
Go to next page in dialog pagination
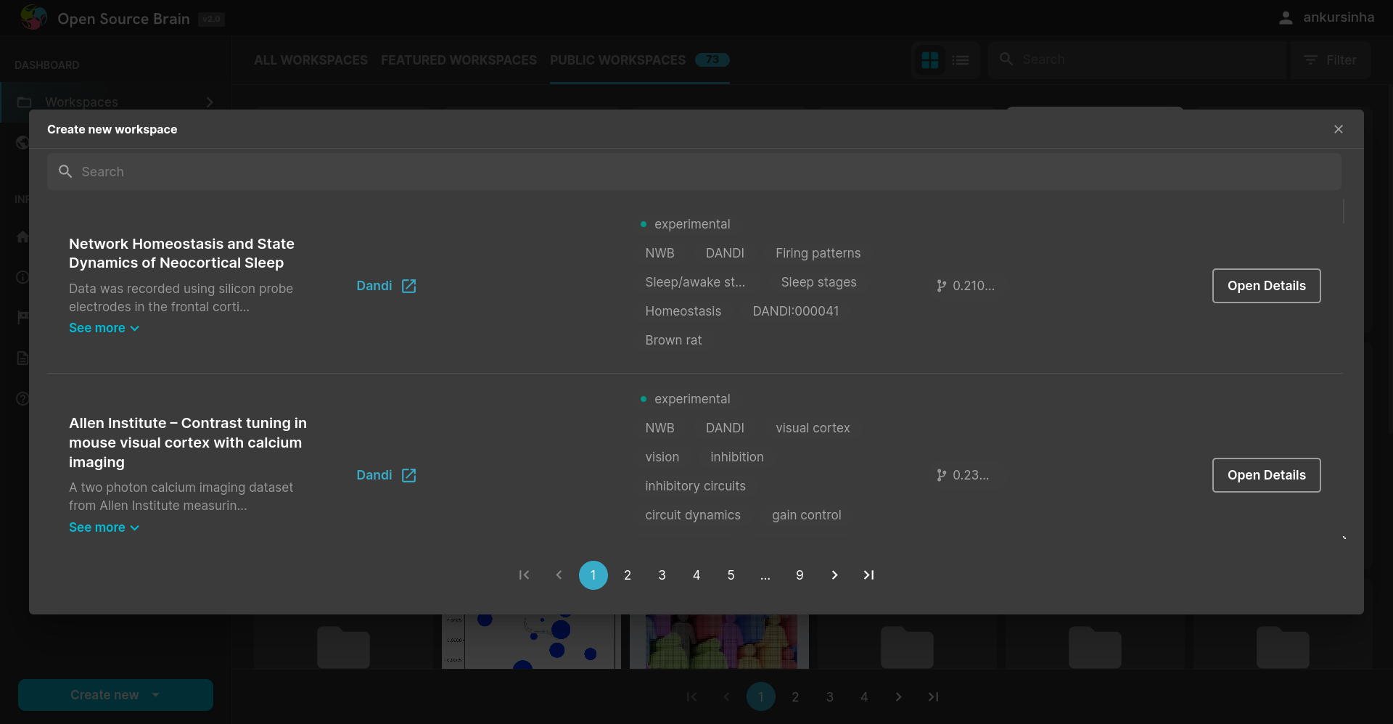pyautogui.click(x=834, y=575)
